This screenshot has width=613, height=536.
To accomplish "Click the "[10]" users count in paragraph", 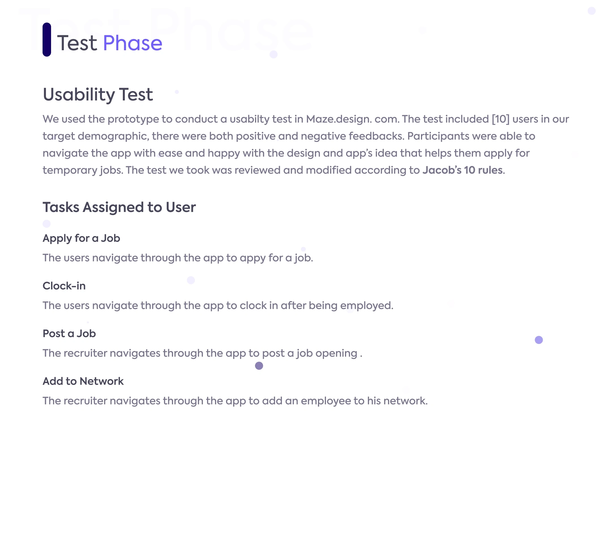I will pos(501,119).
